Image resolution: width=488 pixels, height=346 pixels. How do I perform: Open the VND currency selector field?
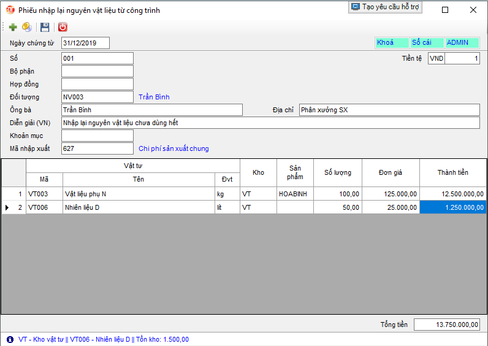pos(437,58)
